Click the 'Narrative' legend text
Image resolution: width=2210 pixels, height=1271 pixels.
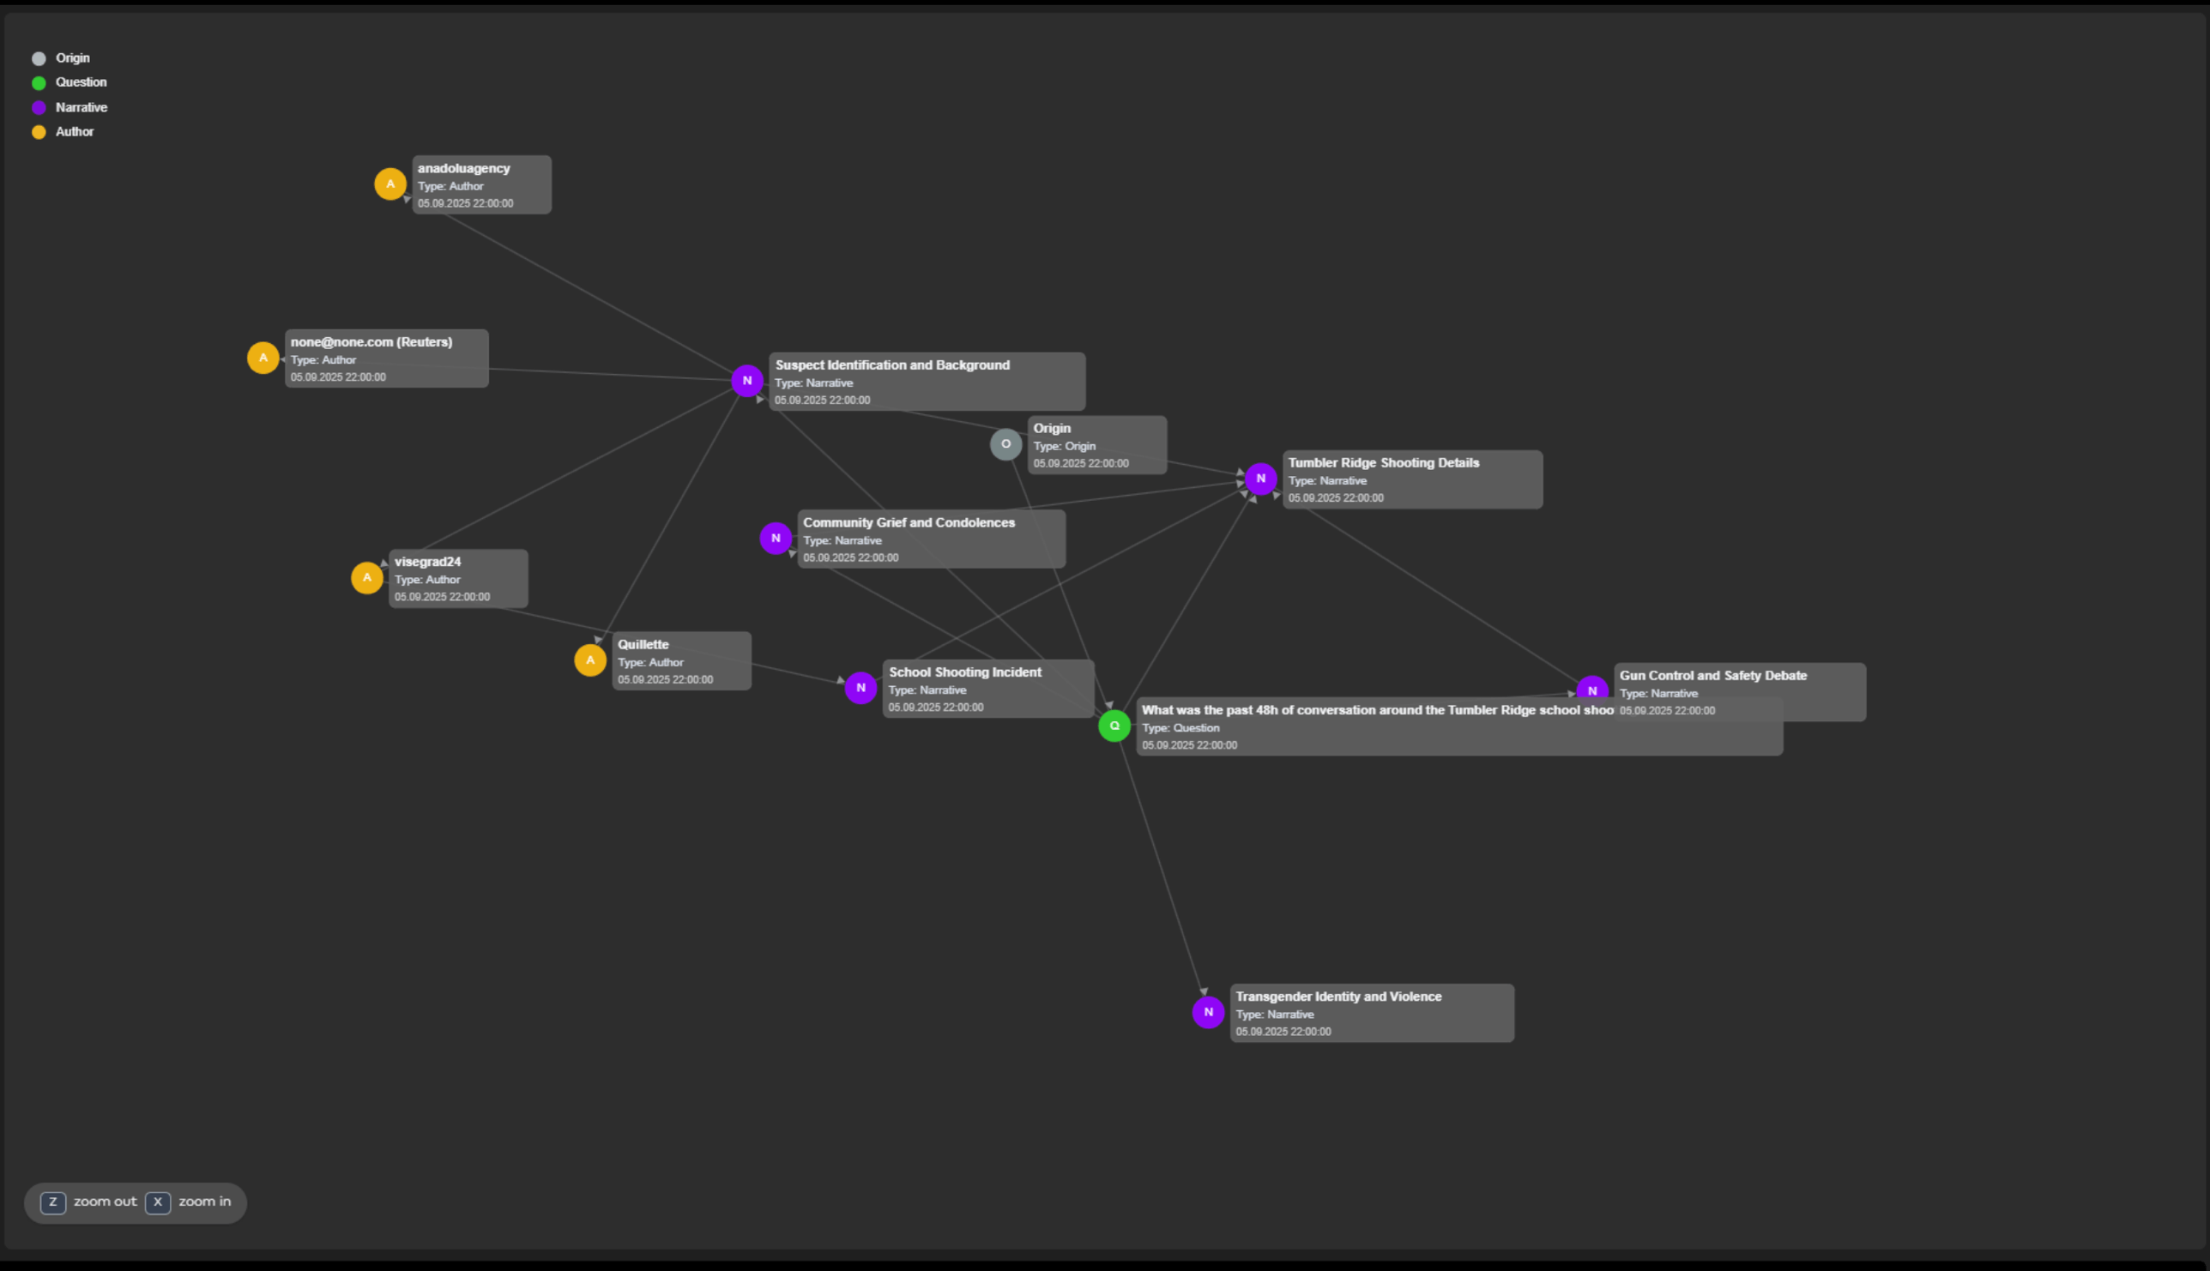click(x=82, y=107)
